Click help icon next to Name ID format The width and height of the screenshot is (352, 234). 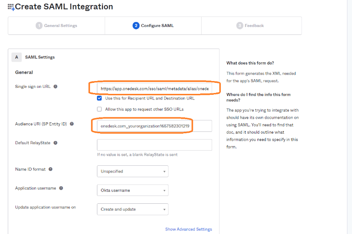point(50,169)
